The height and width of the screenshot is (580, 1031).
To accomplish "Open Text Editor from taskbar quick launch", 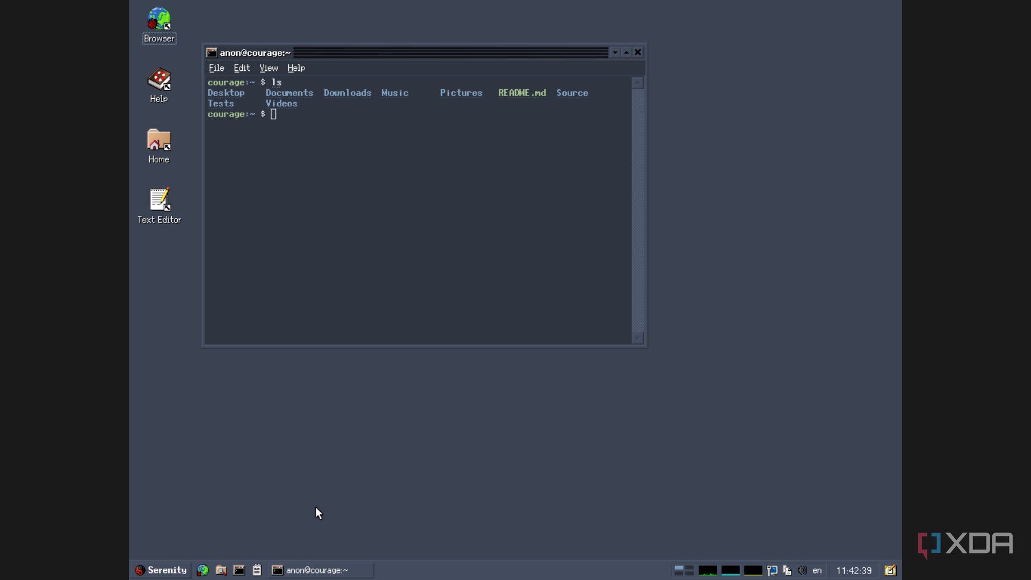I will point(257,570).
